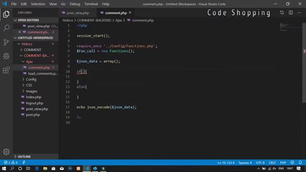306x172 pixels.
Task: Click COMMENT-BACKEND in the breadcrumb
Action: point(94,20)
